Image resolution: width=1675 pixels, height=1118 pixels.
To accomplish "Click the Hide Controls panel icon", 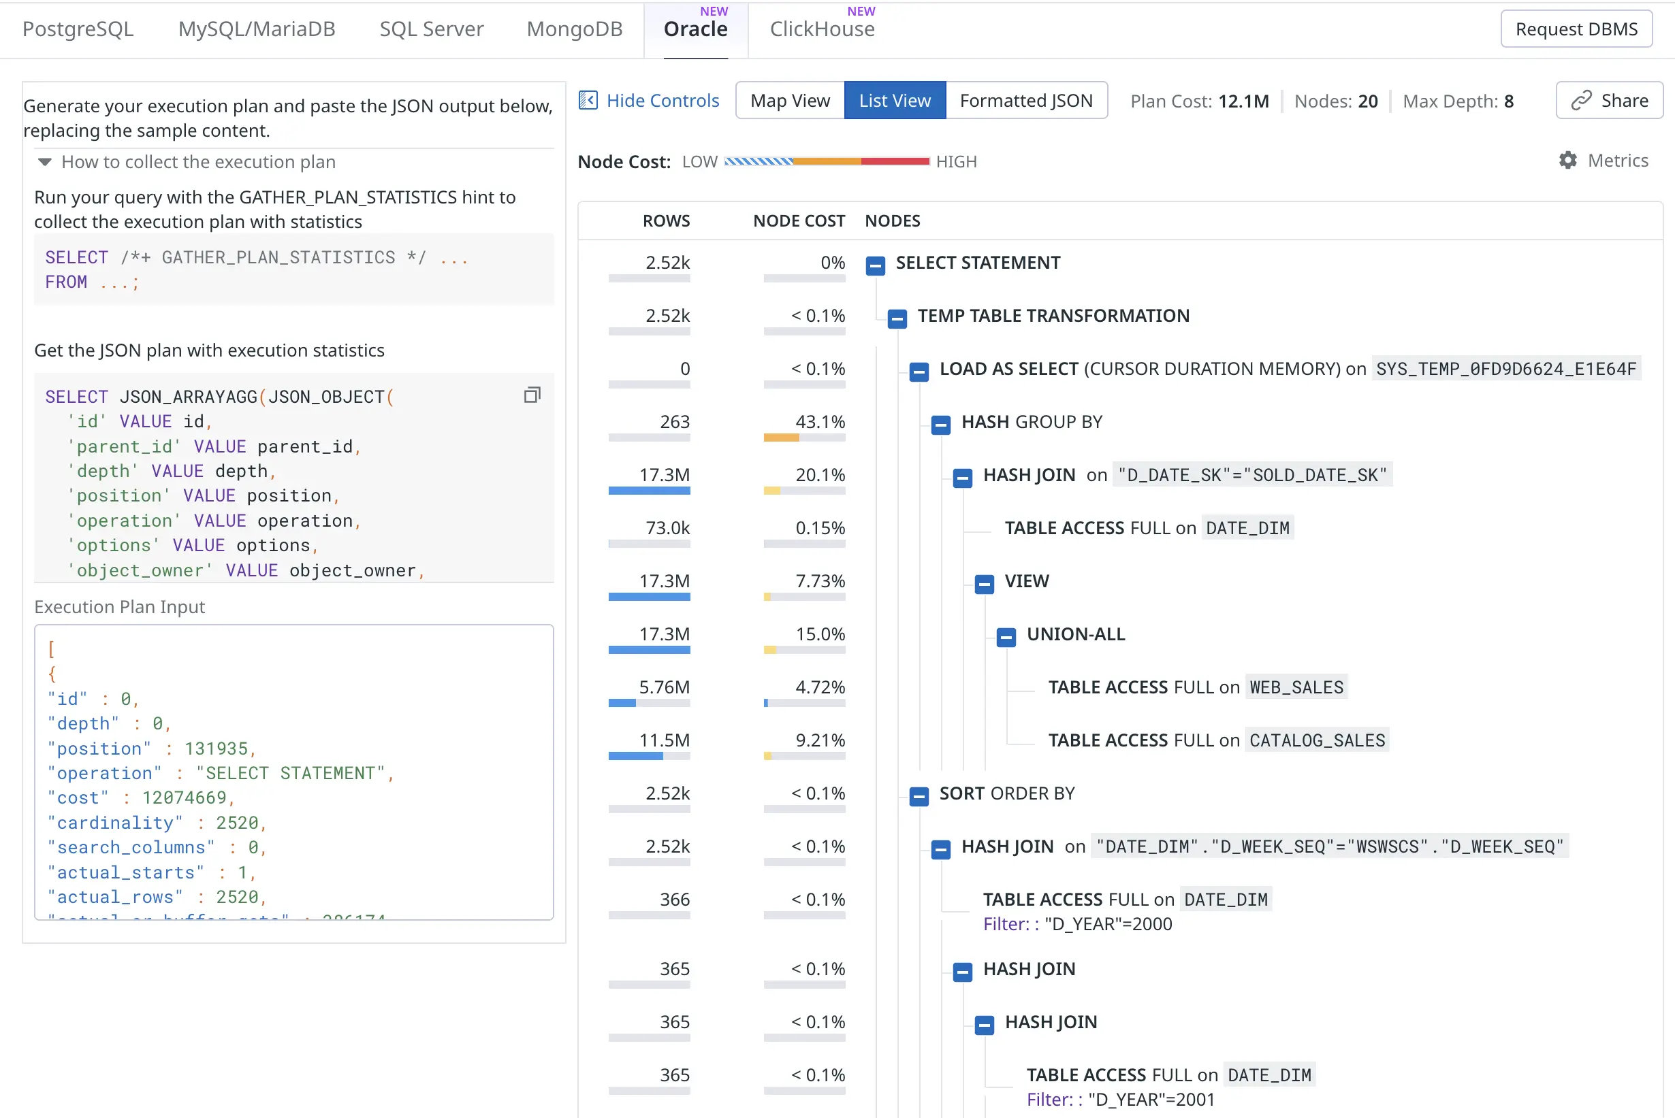I will [x=588, y=101].
